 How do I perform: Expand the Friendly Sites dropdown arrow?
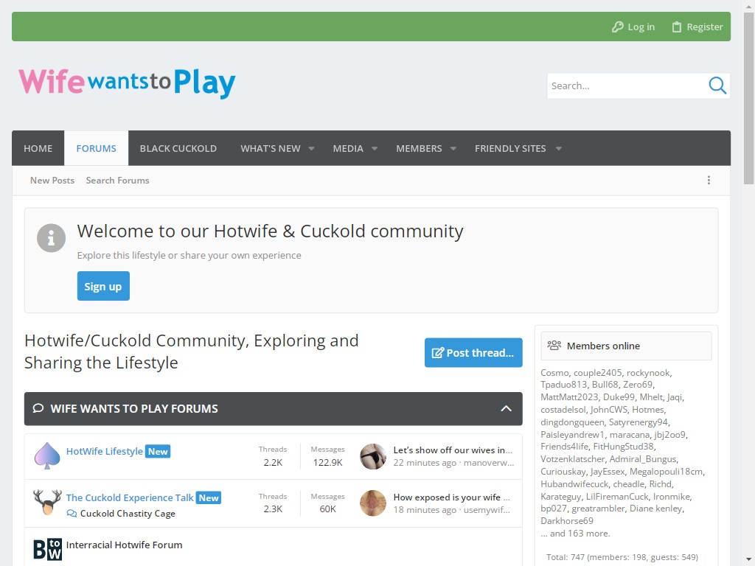[559, 148]
